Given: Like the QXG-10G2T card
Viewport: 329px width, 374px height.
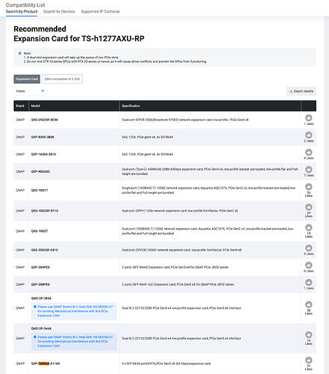Looking at the screenshot, I should pos(309,227).
